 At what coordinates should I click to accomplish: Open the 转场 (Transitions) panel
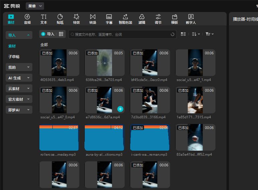[x=93, y=19]
